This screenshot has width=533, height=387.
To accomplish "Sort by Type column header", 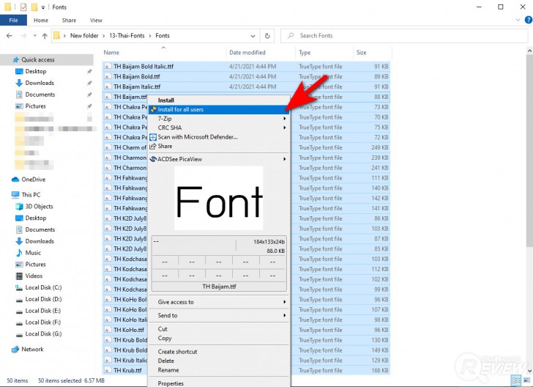I will tap(324, 53).
